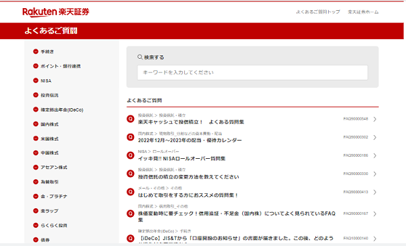Click right arrow on FAQ00000330 row
The width and height of the screenshot is (406, 246).
pyautogui.click(x=375, y=174)
